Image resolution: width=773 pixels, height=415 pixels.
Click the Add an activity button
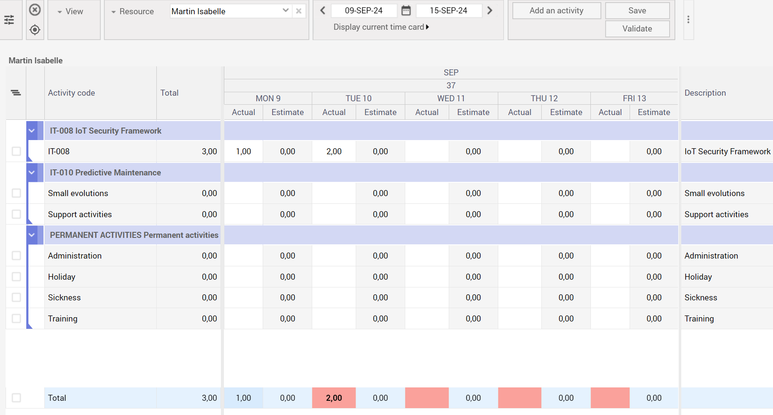(556, 10)
